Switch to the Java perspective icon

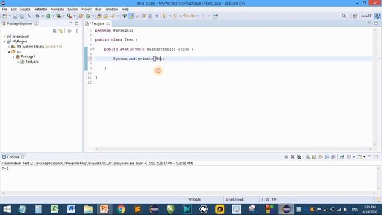(x=377, y=16)
